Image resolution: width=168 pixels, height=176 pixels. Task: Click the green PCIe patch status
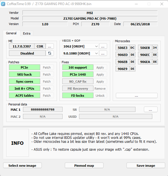coord(24,67)
